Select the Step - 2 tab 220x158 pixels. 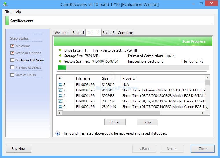point(93,32)
